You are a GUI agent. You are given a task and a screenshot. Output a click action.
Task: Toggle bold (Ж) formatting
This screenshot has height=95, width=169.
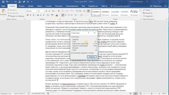click(x=28, y=15)
